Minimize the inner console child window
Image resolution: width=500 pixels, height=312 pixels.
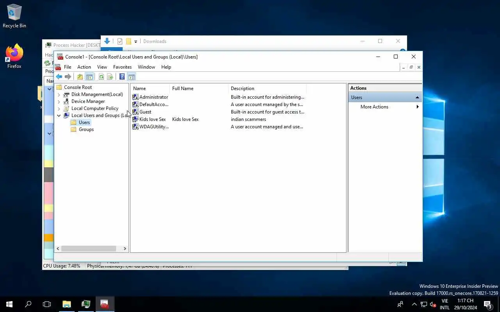click(404, 67)
